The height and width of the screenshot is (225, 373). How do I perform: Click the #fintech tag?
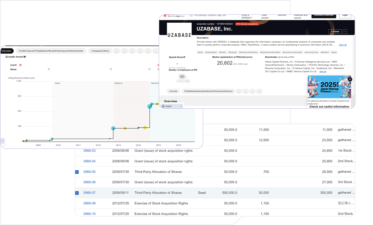click(x=222, y=52)
